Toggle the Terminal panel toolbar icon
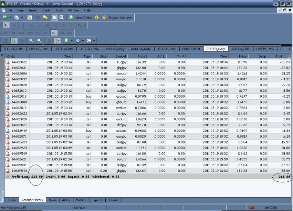Viewport: 293px width, 211px height. pos(54,18)
